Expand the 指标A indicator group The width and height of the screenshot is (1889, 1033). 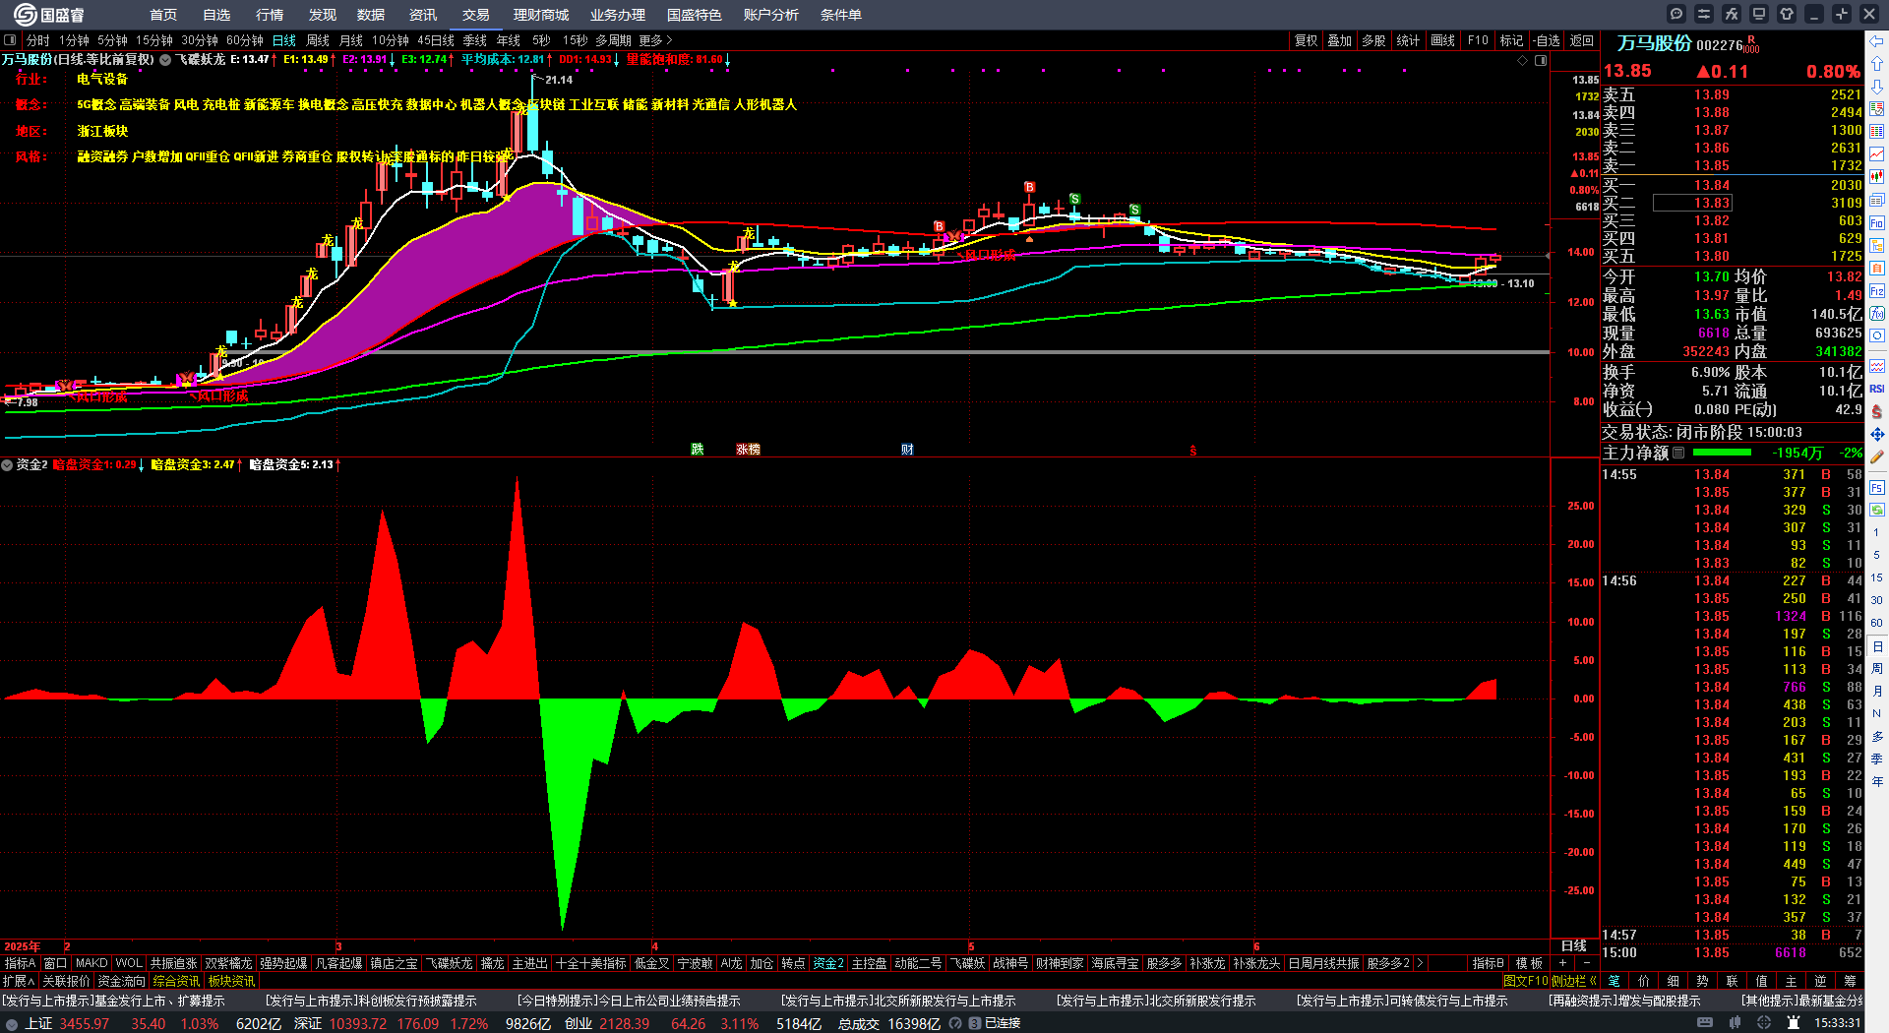(x=20, y=963)
